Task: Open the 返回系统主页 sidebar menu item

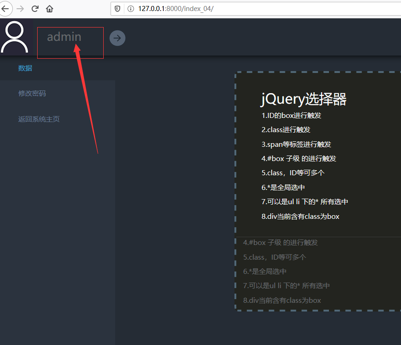Action: tap(39, 119)
